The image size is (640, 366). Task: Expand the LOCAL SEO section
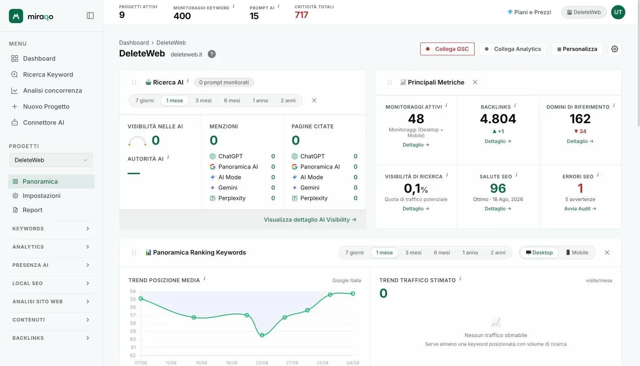(x=51, y=283)
